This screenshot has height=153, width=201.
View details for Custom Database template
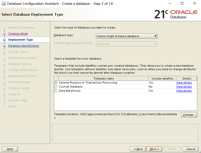click(184, 87)
